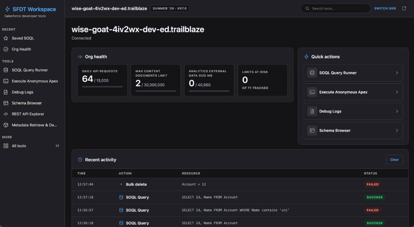
Task: Click the SOQL Query icon in 13:56:10 row
Action: click(x=121, y=223)
